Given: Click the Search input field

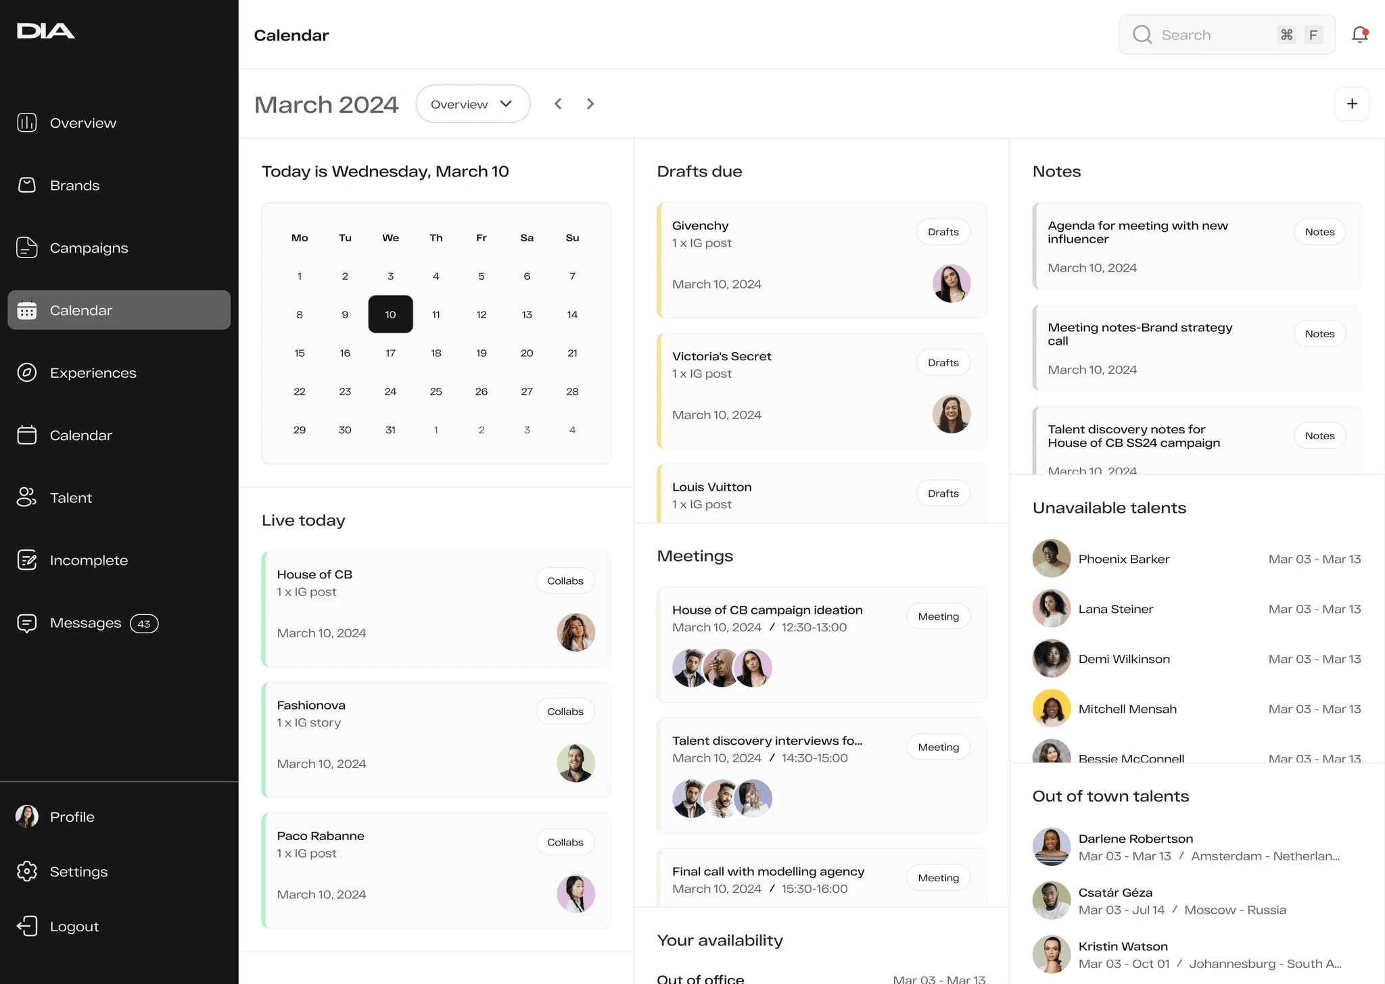Looking at the screenshot, I should tap(1227, 35).
